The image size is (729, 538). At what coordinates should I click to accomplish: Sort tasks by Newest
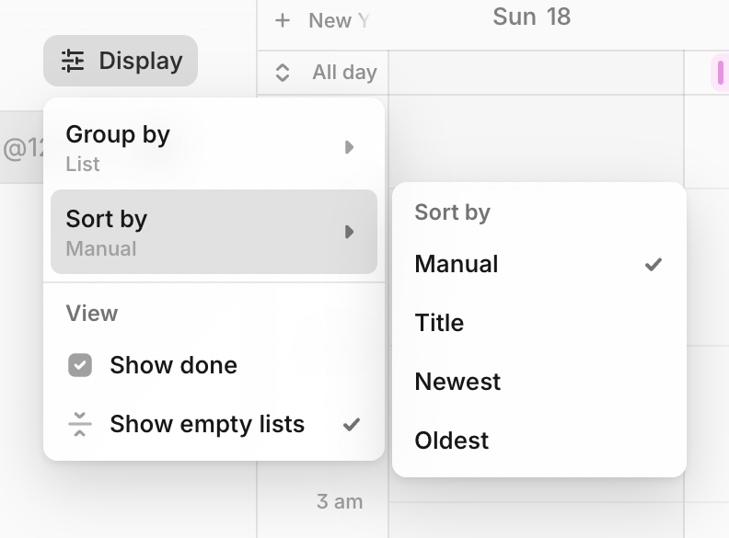[538, 382]
